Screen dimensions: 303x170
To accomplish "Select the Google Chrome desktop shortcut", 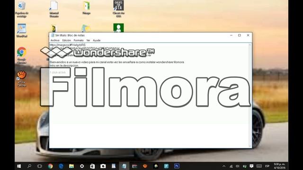I will (22, 55).
